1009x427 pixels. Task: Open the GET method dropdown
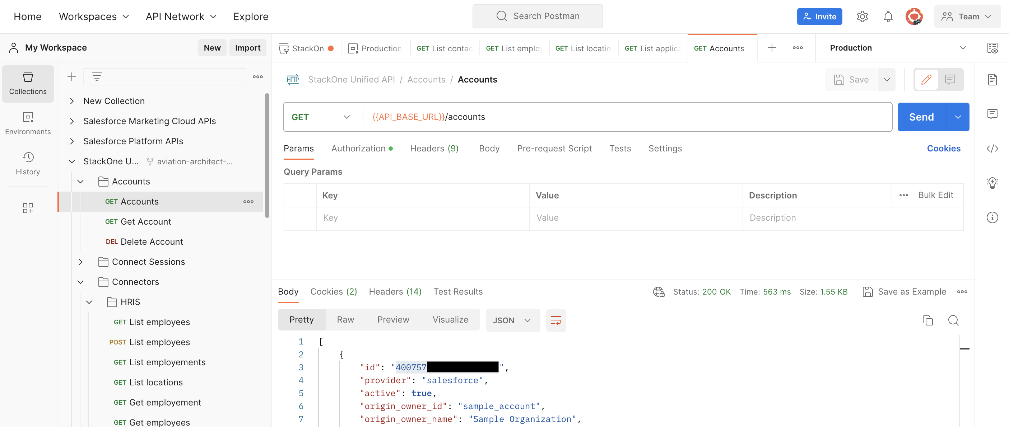click(321, 117)
